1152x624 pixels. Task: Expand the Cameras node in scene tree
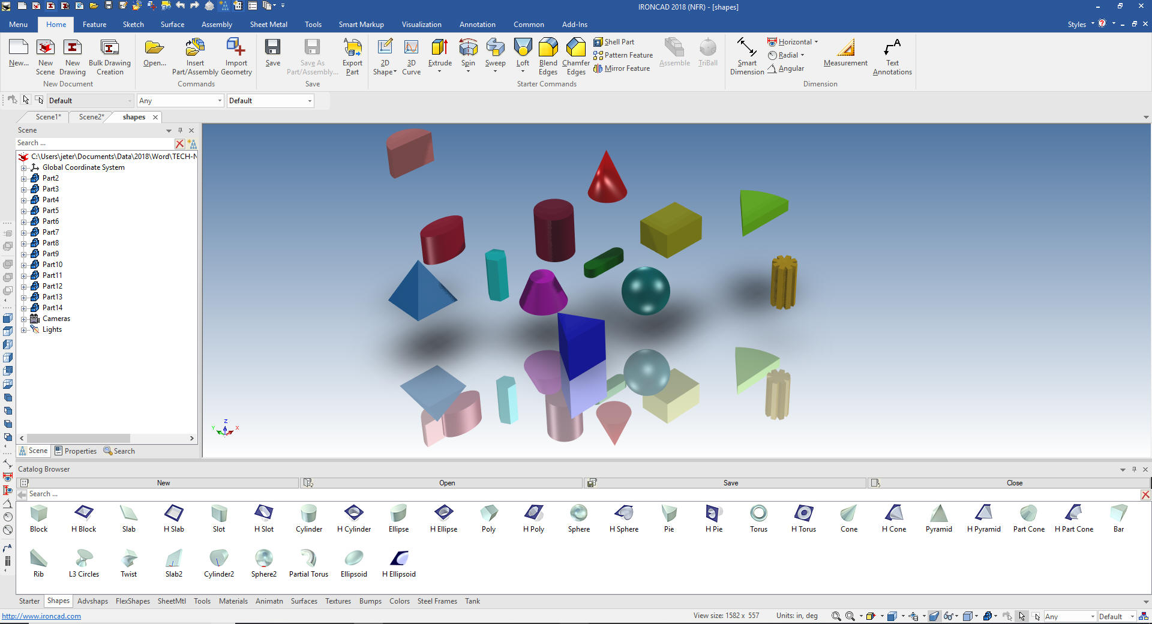[x=24, y=319]
